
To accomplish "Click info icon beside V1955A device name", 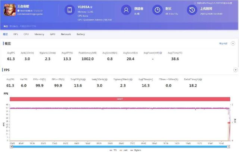I will 91,7.
